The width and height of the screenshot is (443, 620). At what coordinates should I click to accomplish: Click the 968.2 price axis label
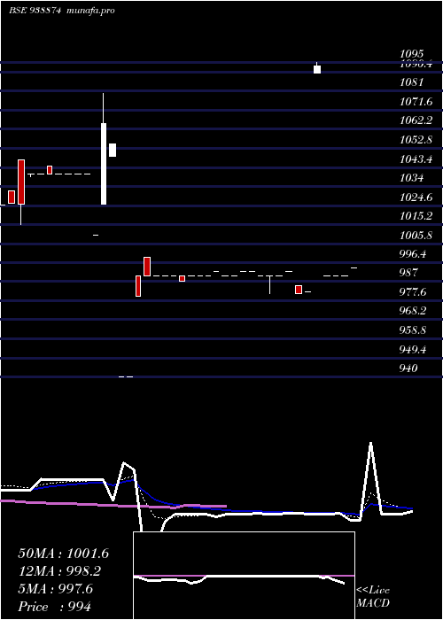click(414, 311)
